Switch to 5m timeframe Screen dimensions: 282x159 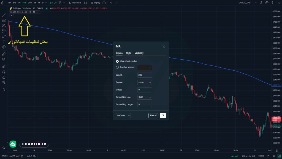pyautogui.click(x=19, y=3)
